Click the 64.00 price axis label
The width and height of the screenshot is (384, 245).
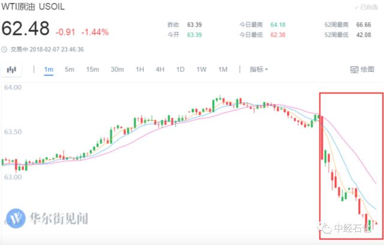click(13, 87)
